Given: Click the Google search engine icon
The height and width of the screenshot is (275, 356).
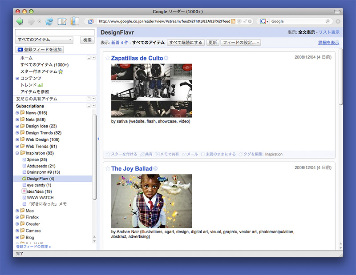Looking at the screenshot, I should 263,21.
